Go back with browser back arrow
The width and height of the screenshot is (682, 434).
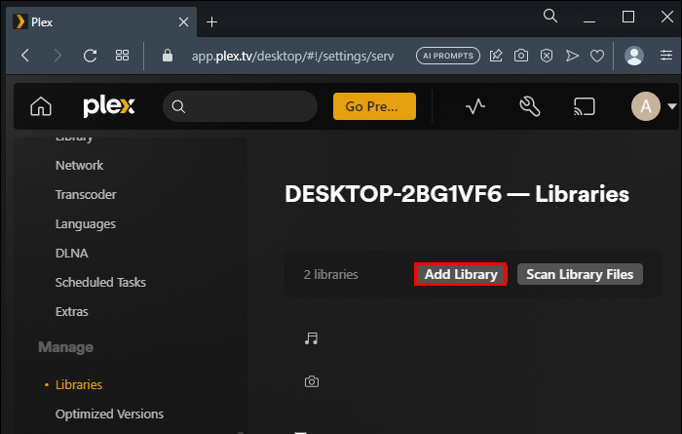click(25, 56)
